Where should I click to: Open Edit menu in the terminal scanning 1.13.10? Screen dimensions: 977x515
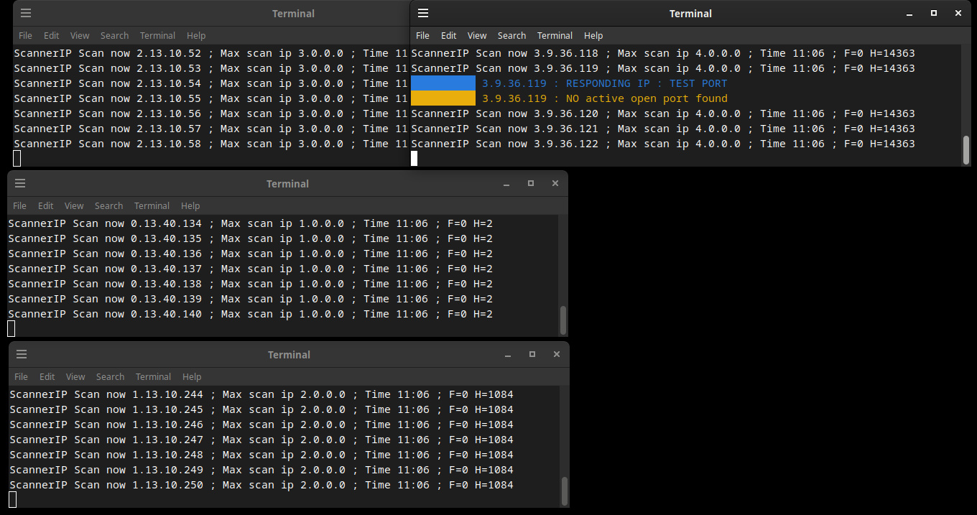[47, 376]
